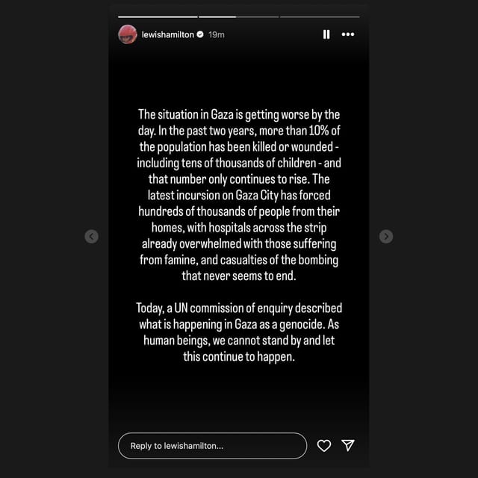Go to previous story with left arrow

pyautogui.click(x=91, y=236)
